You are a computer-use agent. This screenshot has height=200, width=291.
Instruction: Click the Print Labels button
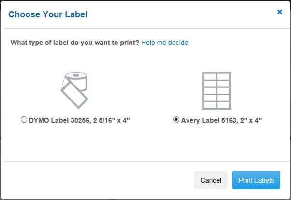click(256, 180)
